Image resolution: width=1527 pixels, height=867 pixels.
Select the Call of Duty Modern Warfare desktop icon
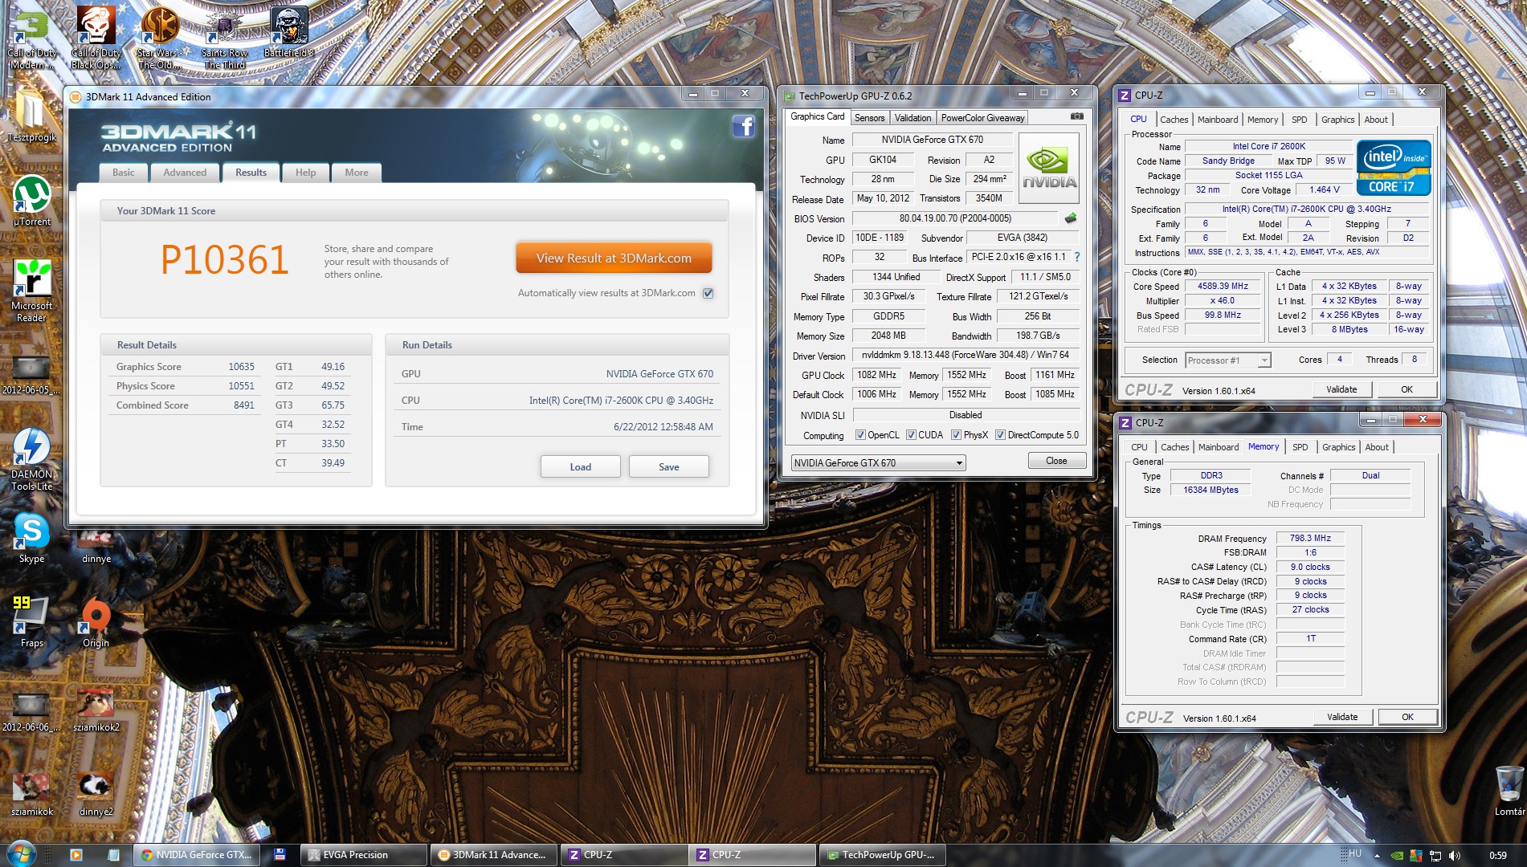point(31,38)
